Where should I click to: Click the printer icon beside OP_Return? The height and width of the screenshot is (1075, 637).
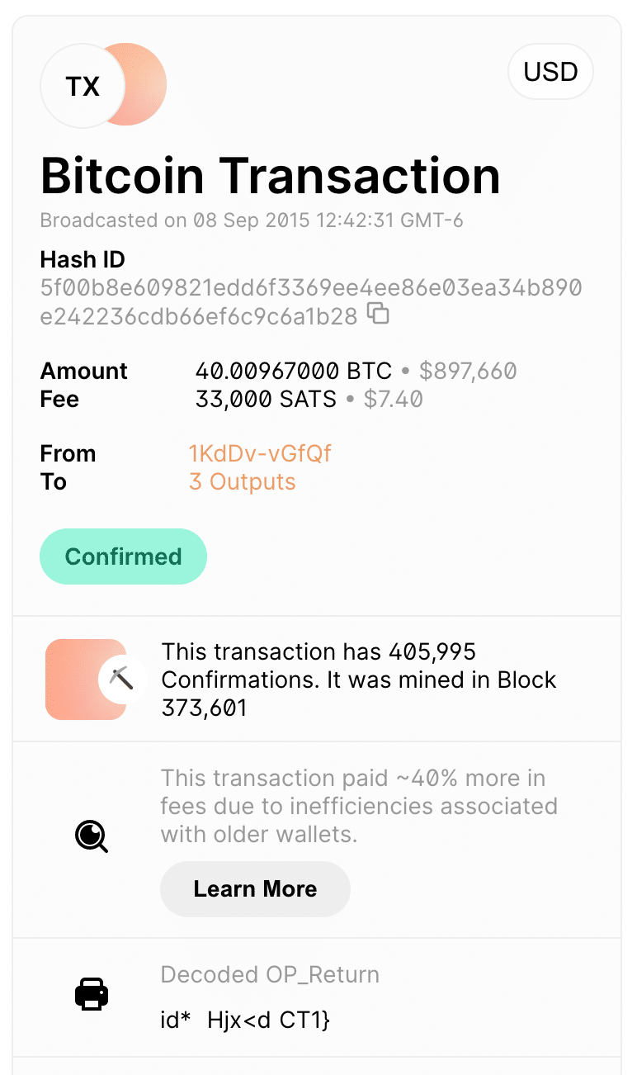pos(92,993)
